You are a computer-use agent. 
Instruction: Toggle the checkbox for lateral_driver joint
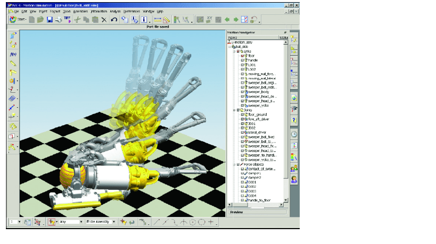242,133
